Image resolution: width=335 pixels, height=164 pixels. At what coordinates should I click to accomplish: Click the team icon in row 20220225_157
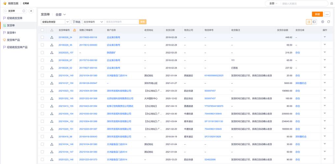[x=52, y=53]
